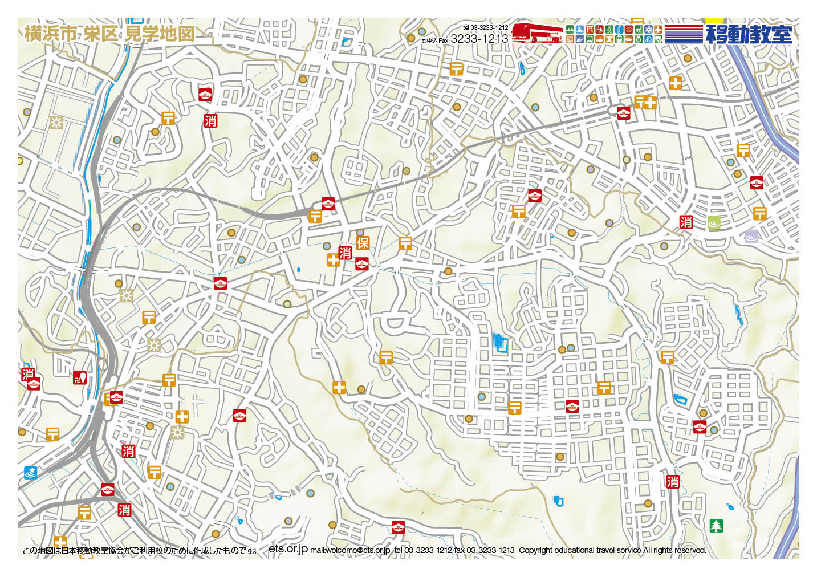Click the Fax 3233-1213 number in header
The height and width of the screenshot is (577, 817).
(479, 38)
